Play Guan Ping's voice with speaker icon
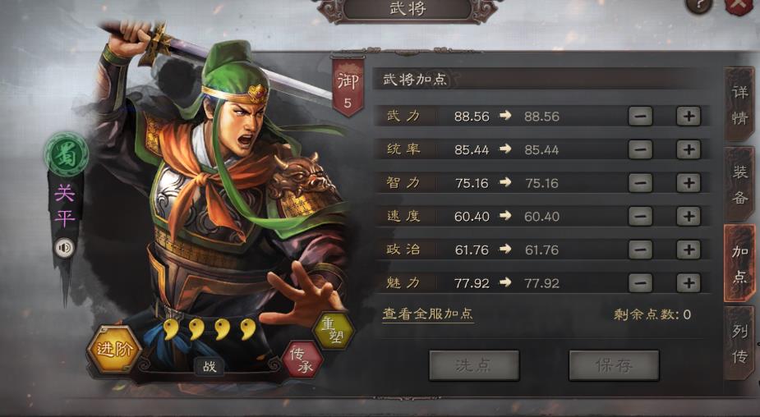Screen dimensions: 760x417 coord(64,249)
